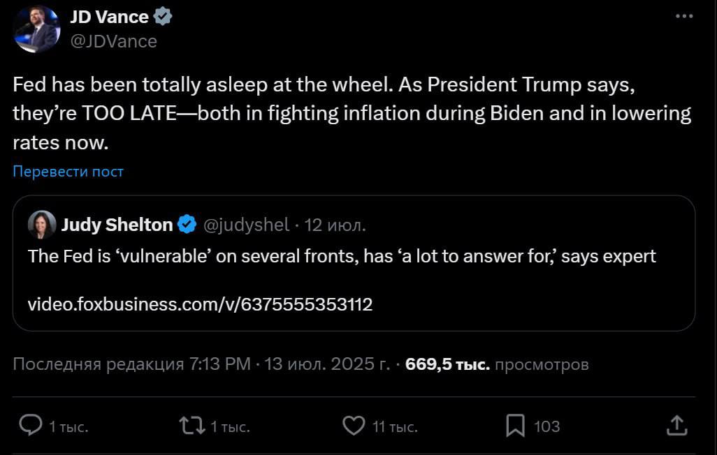This screenshot has width=717, height=455.
Task: Click the 'Перевести пост' translate link
Action: pos(68,171)
